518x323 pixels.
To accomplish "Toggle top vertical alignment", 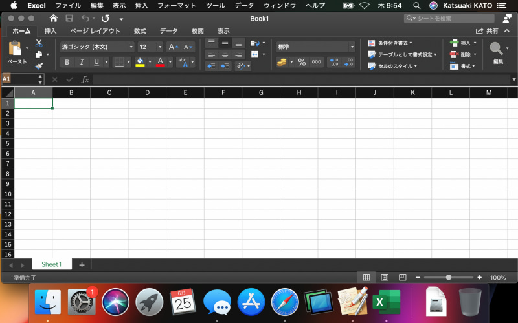I will (212, 43).
